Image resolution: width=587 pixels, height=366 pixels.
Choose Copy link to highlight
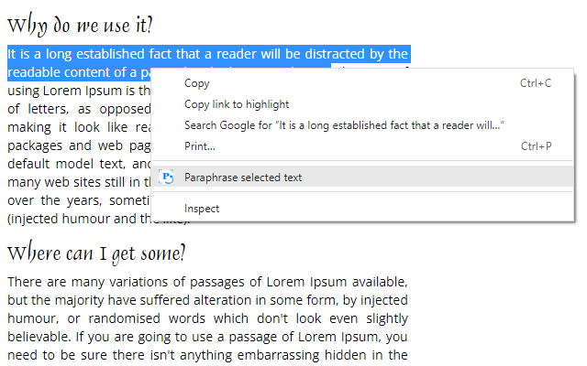tap(237, 104)
